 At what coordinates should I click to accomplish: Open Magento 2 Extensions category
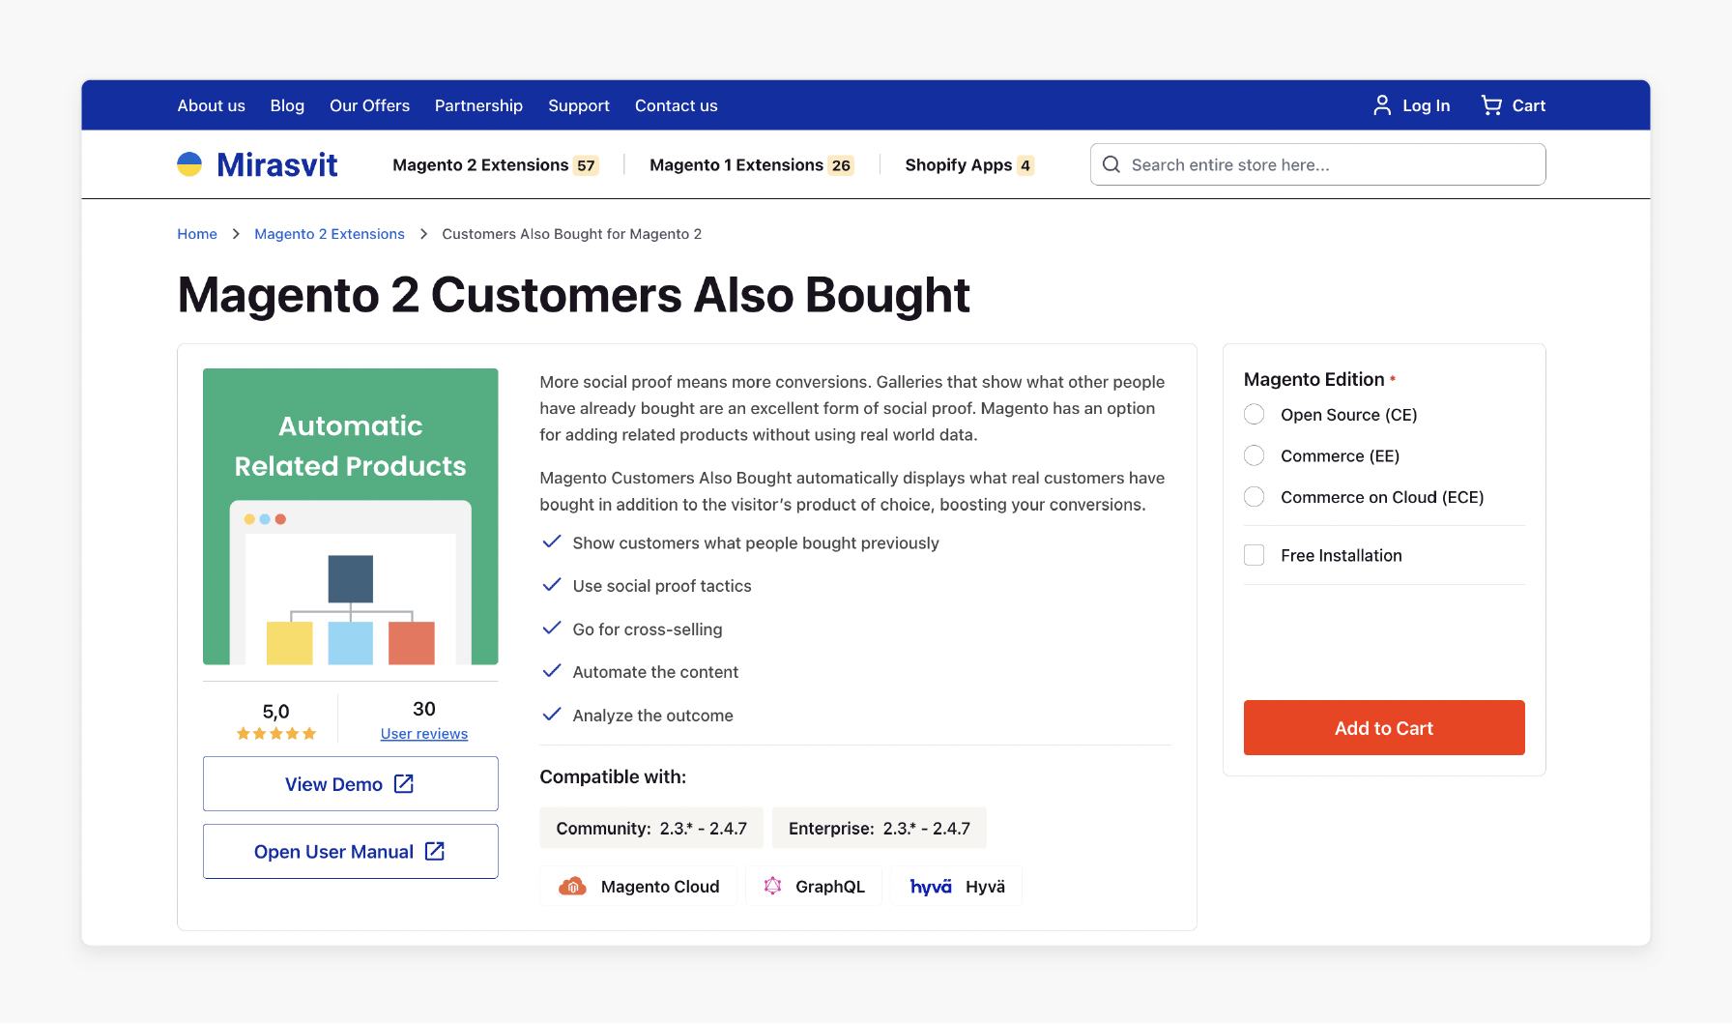click(x=495, y=165)
